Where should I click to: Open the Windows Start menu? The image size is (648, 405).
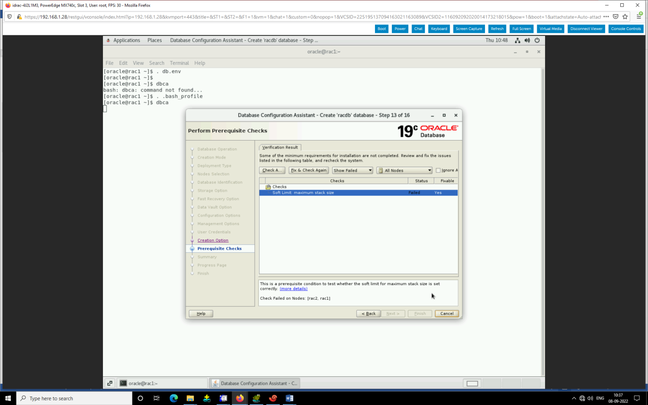[x=8, y=398]
